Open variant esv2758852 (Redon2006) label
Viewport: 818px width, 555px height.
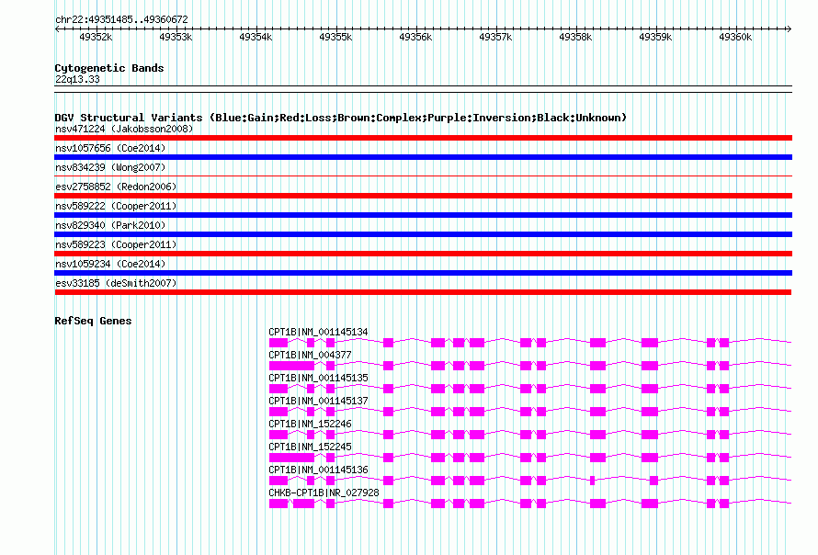[x=116, y=187]
